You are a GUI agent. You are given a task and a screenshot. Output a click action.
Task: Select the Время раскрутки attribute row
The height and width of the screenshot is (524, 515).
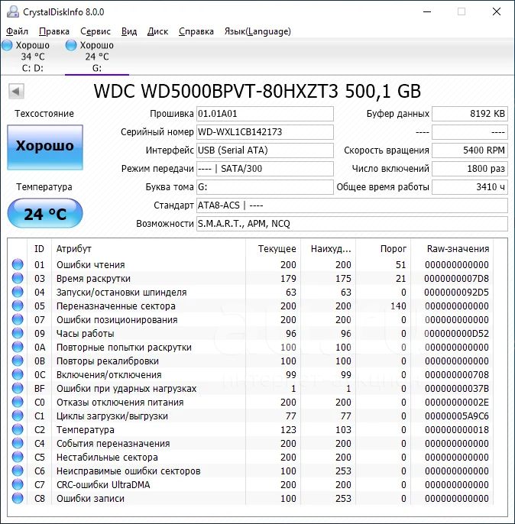click(x=251, y=278)
